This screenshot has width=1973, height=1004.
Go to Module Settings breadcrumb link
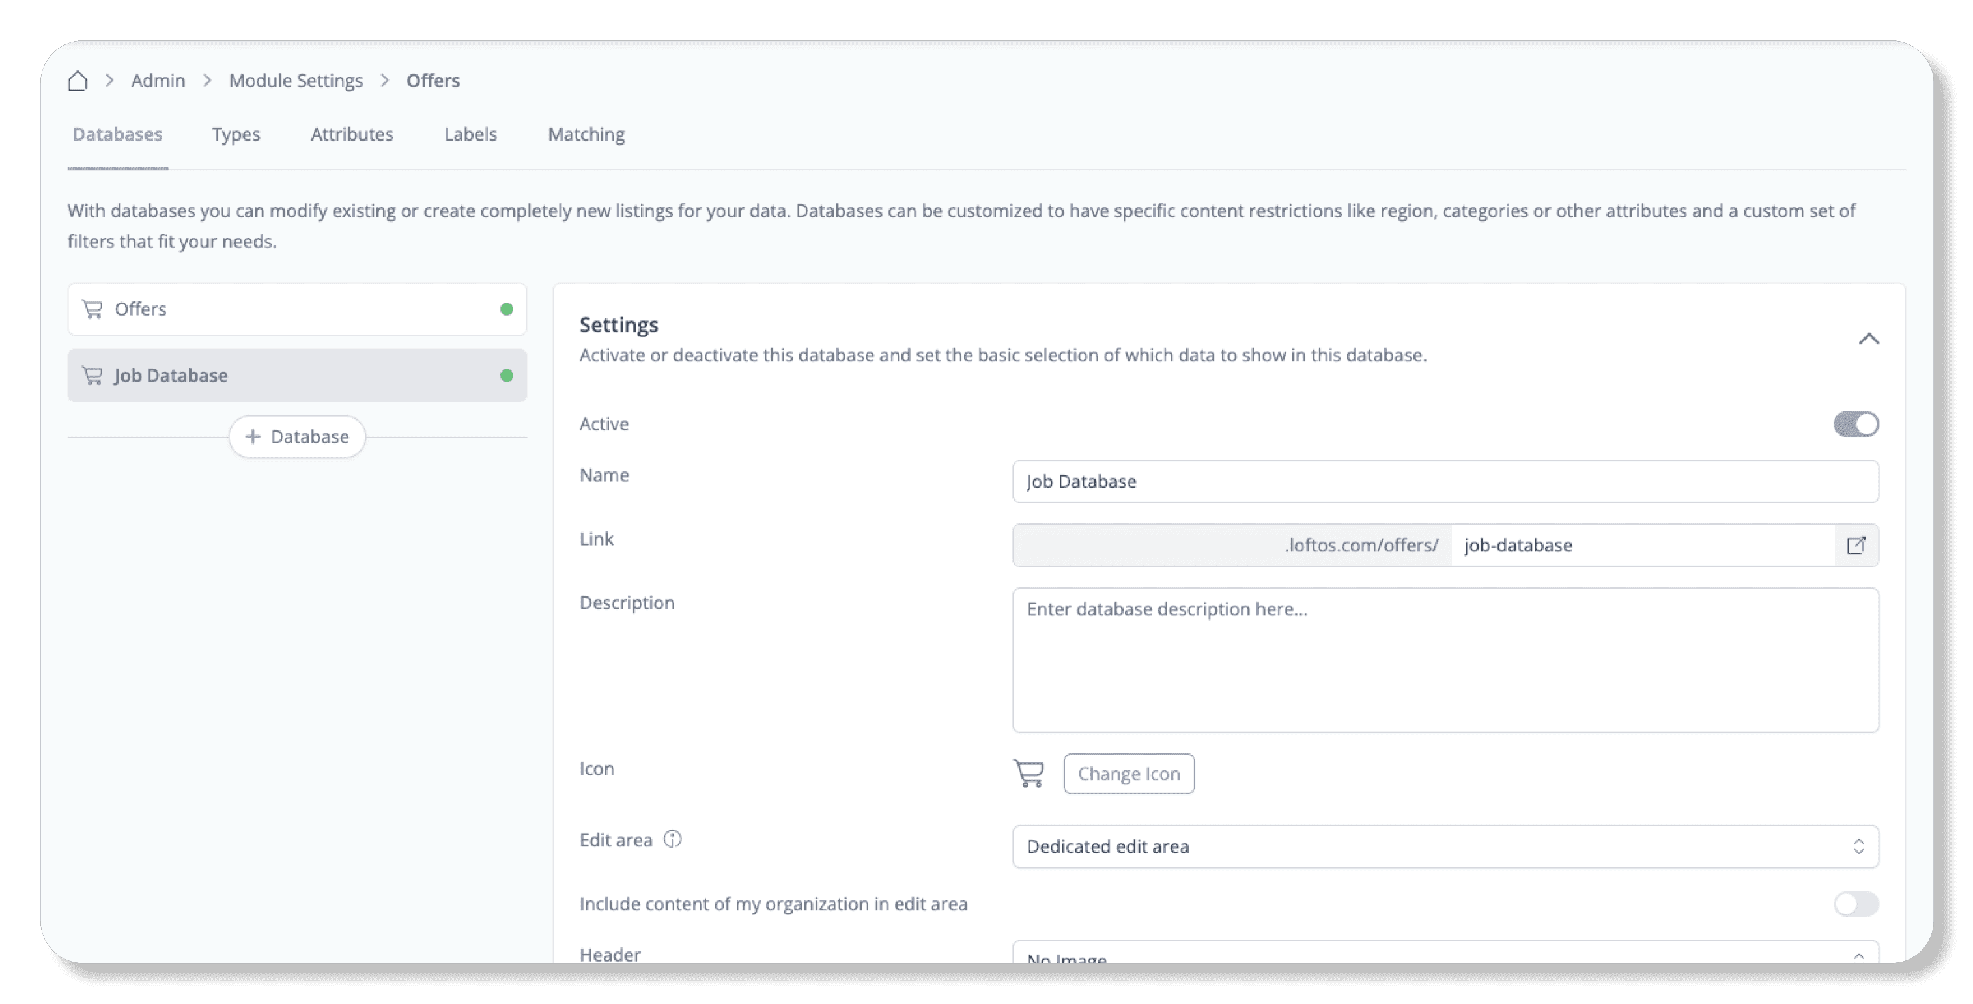296,81
